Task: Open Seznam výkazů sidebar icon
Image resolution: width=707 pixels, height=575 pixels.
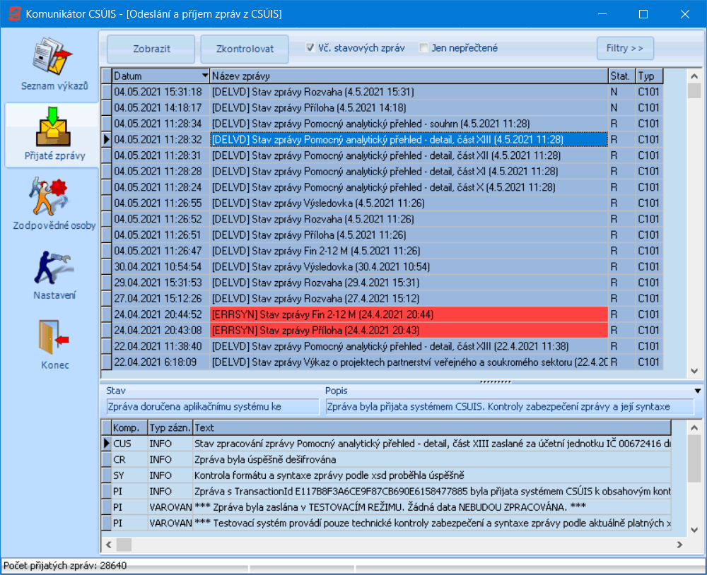Action: pos(53,61)
